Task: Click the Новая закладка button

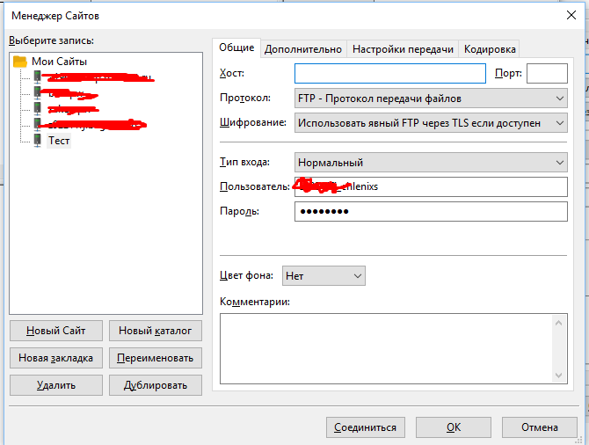Action: 56,358
